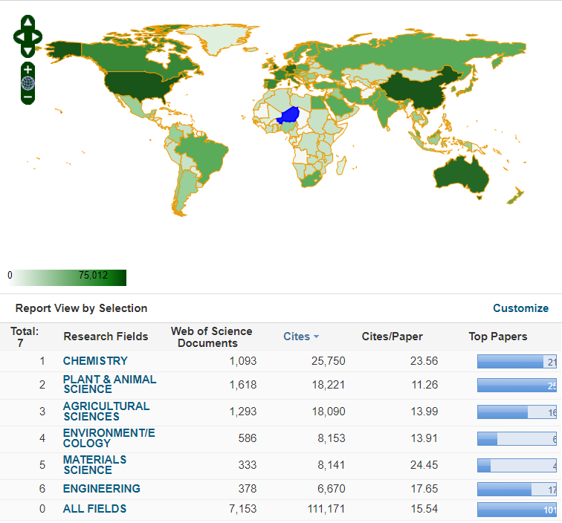
Task: Select the blue highlighted country in Africa
Action: point(288,116)
